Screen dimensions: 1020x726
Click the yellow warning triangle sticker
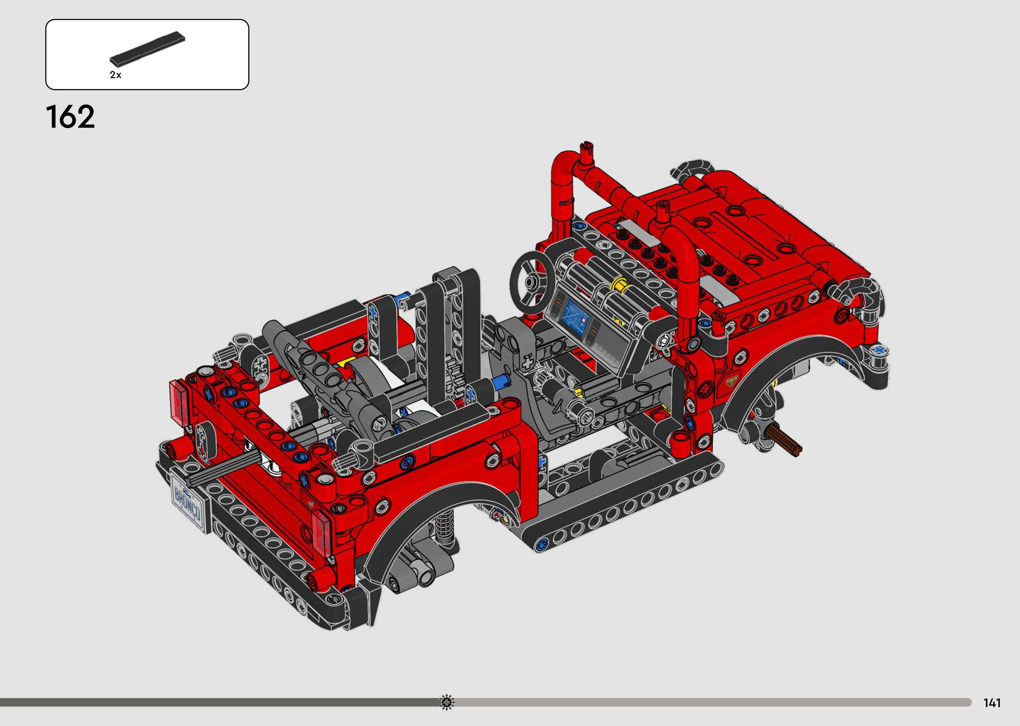pos(731,381)
